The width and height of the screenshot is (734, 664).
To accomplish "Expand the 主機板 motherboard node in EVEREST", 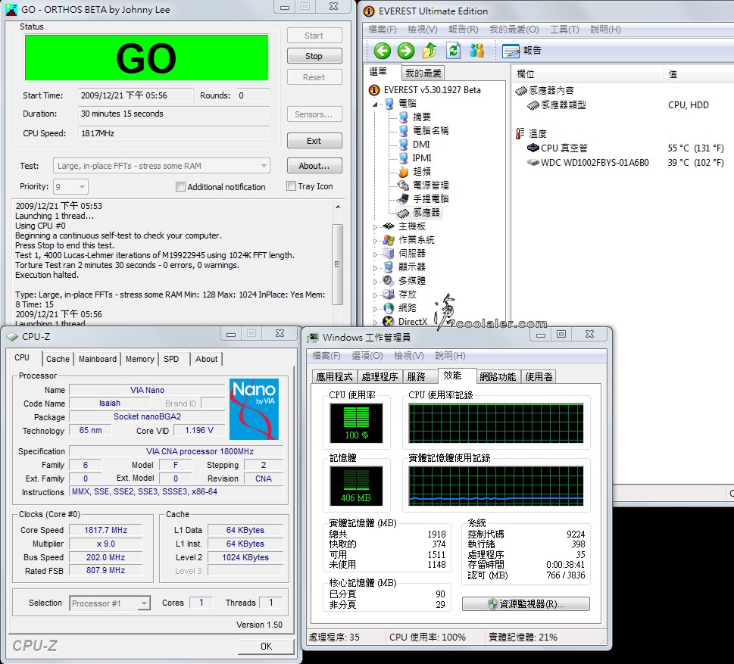I will [375, 226].
